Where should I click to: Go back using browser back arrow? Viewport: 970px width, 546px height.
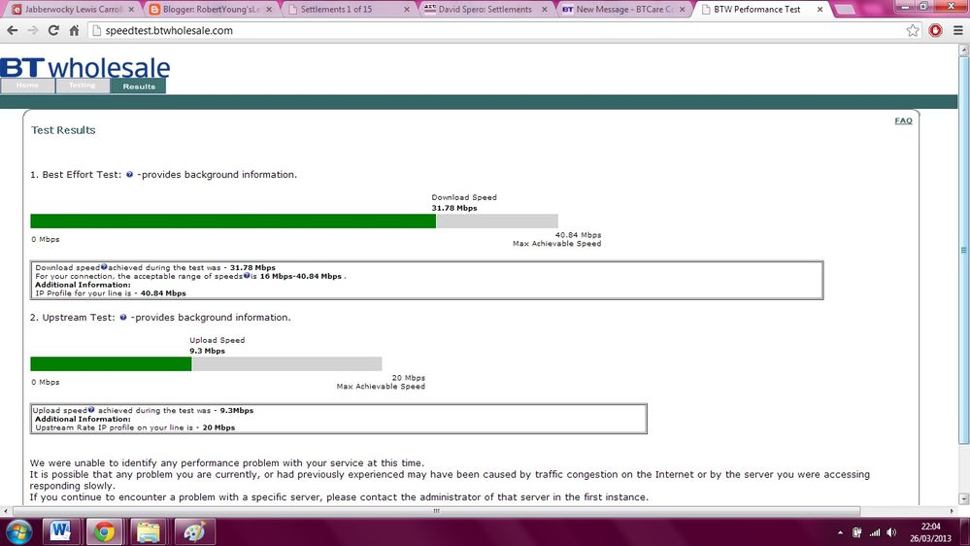coord(13,30)
